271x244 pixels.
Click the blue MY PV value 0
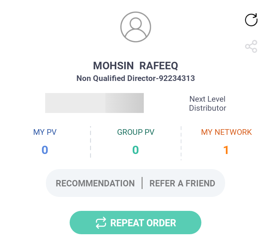pos(45,150)
